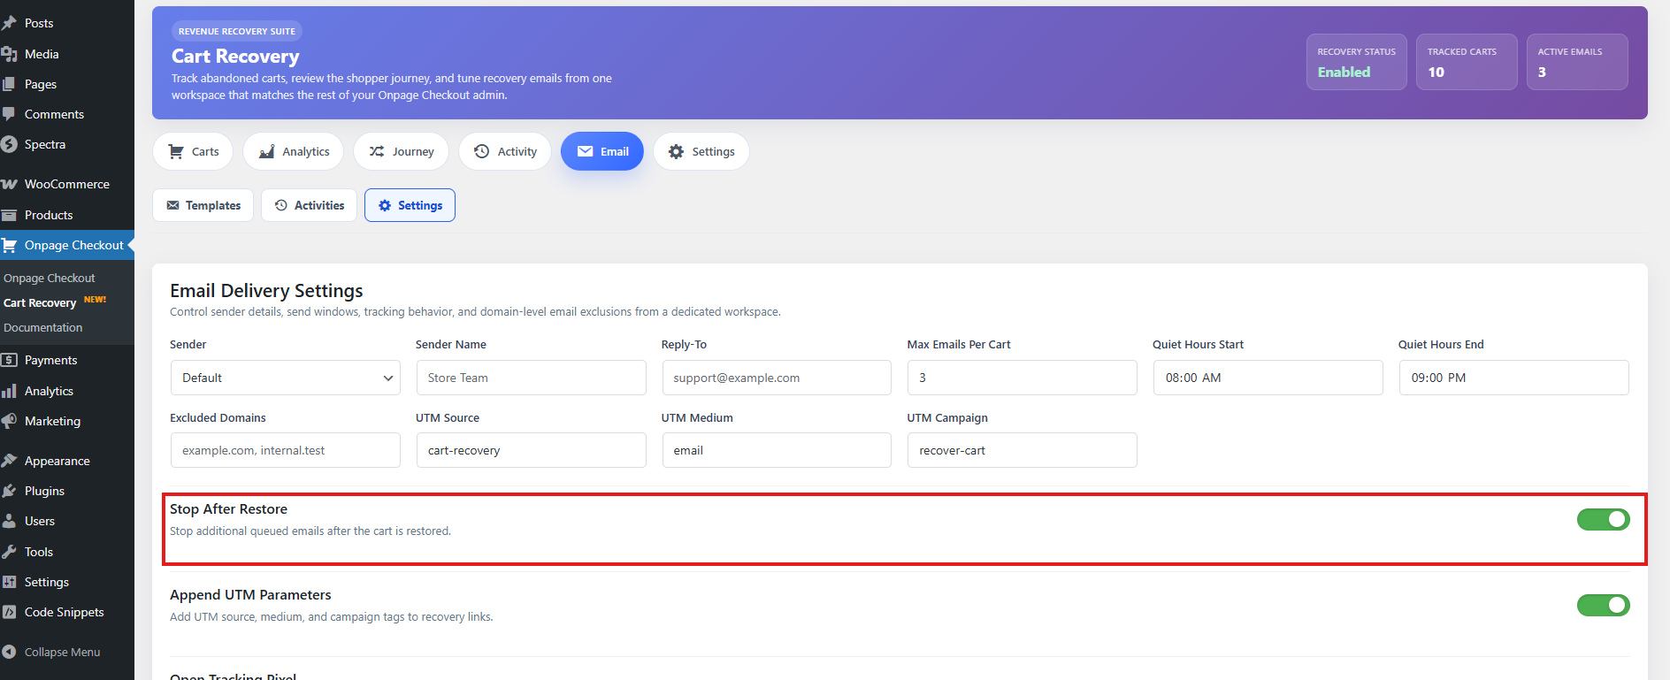Click the Collapse Menu text
The image size is (1670, 680).
(x=63, y=652)
